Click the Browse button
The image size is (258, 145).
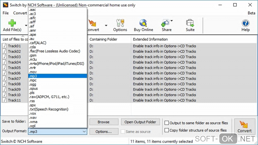104,122
